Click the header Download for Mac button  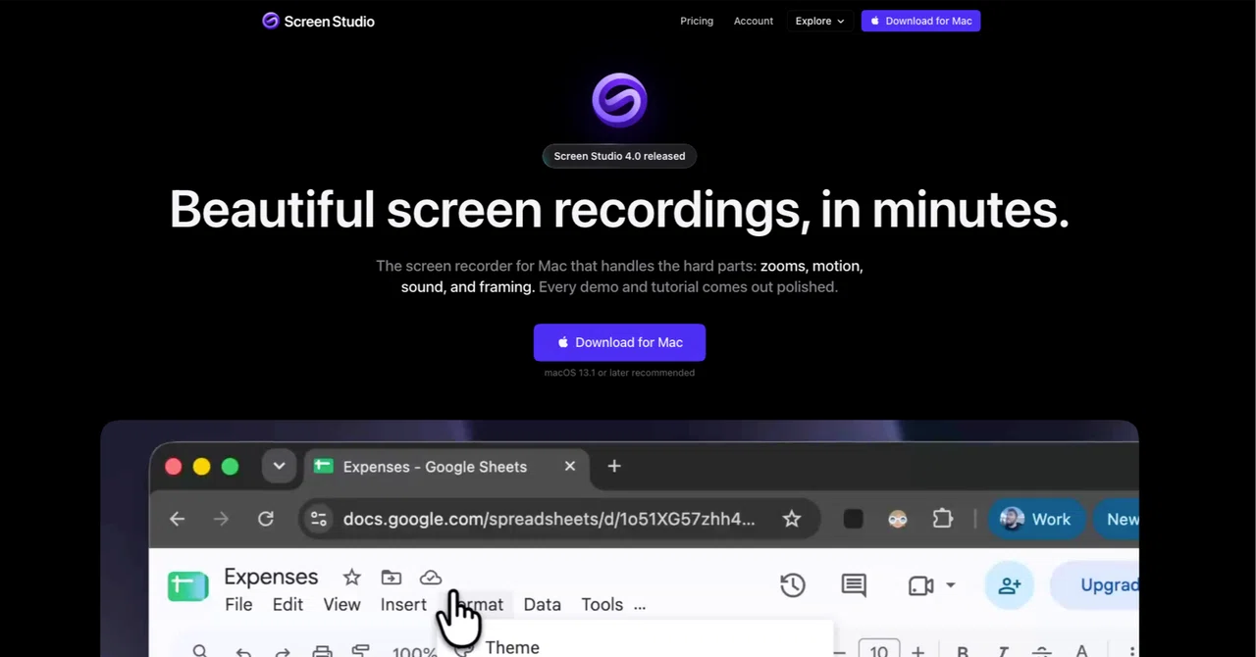pos(920,21)
